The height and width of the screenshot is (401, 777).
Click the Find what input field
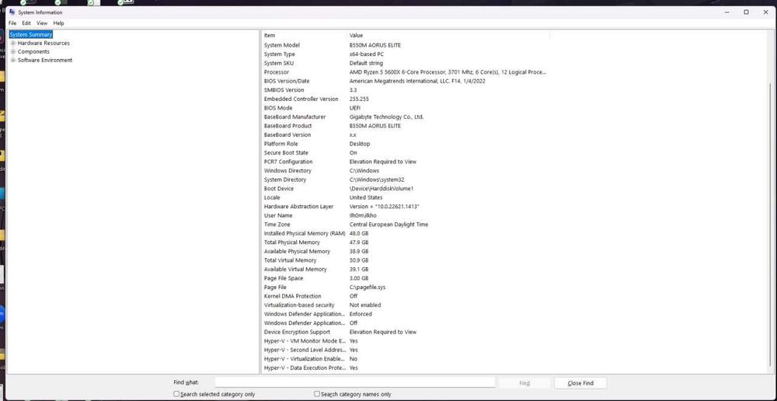[355, 382]
